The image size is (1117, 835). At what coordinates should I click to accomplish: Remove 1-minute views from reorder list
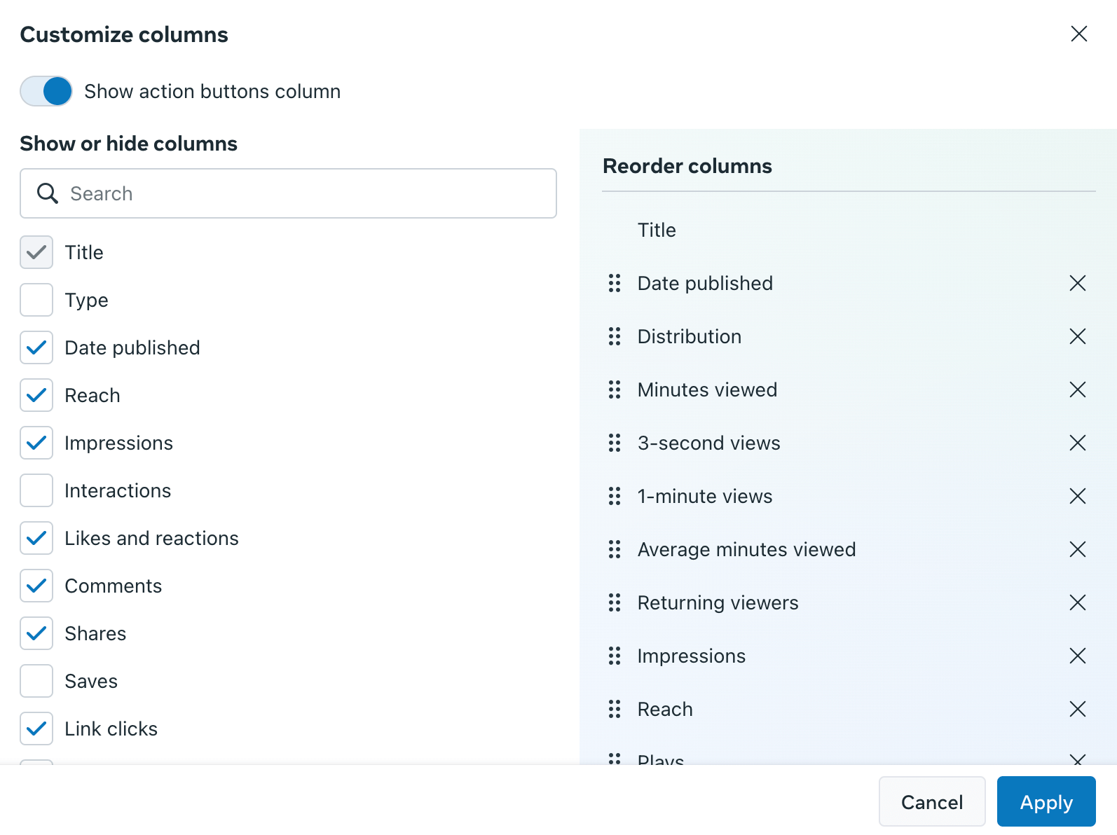[1077, 496]
